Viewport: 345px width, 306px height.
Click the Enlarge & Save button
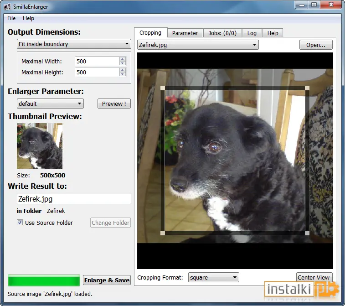107,280
